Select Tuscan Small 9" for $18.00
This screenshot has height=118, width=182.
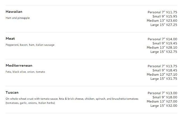165,97
